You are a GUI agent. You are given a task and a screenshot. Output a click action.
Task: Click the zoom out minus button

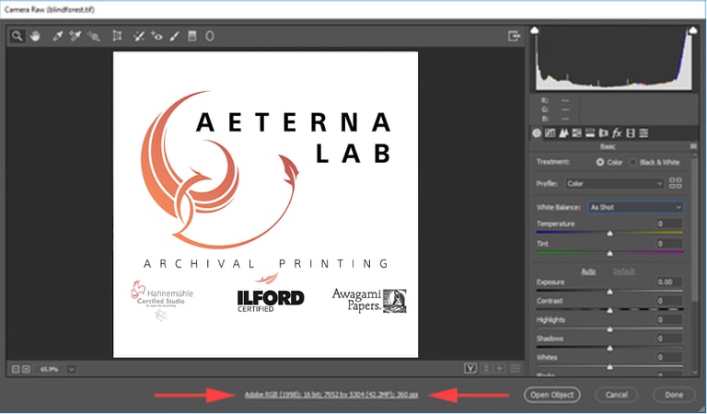(16, 370)
